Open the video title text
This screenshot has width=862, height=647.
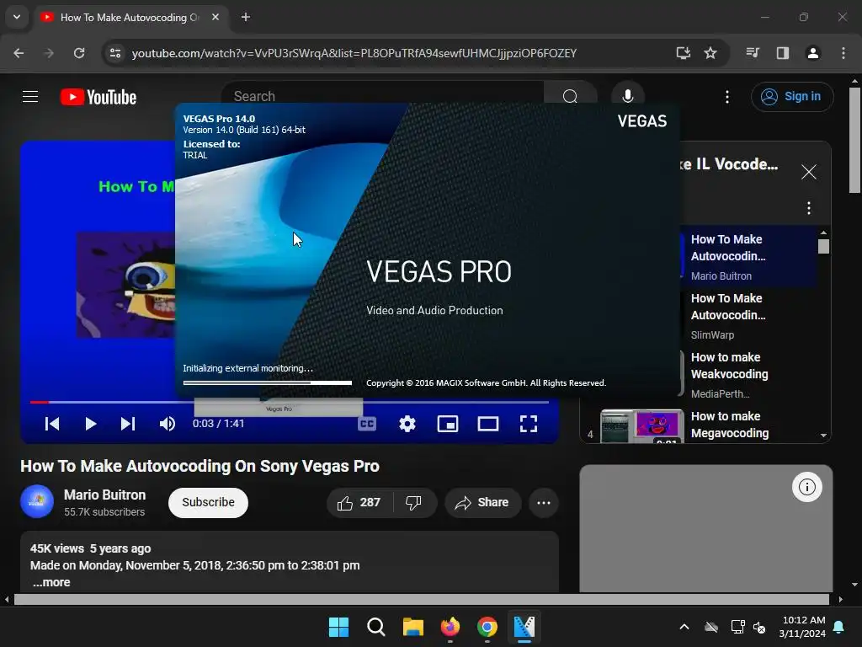coord(200,466)
